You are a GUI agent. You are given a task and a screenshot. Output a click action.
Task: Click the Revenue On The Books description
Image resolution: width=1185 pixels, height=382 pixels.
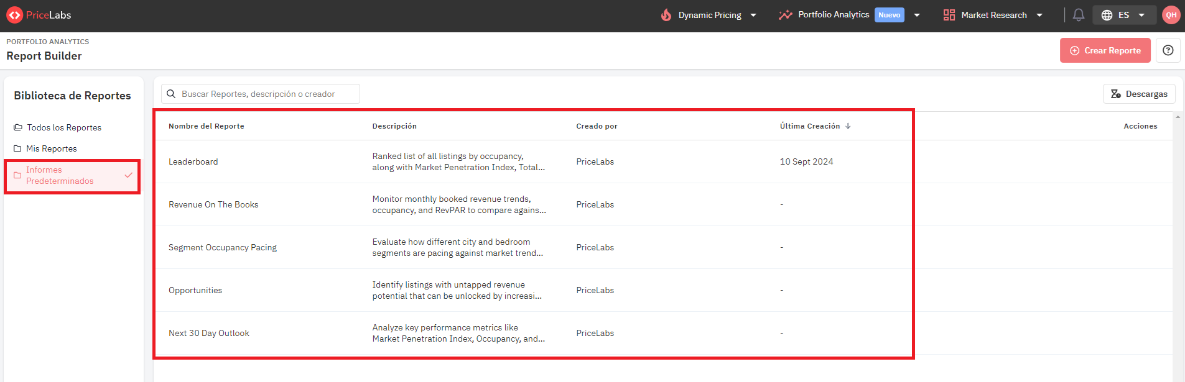pyautogui.click(x=459, y=204)
